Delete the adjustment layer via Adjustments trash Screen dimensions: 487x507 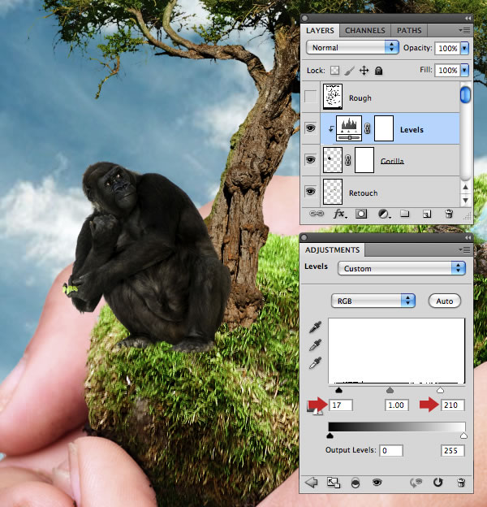tap(461, 483)
